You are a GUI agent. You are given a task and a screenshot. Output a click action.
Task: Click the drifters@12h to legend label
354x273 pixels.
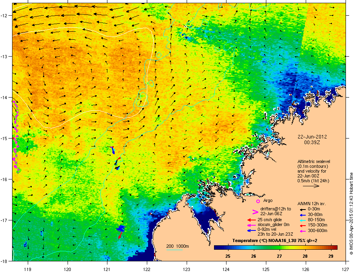[276, 209]
